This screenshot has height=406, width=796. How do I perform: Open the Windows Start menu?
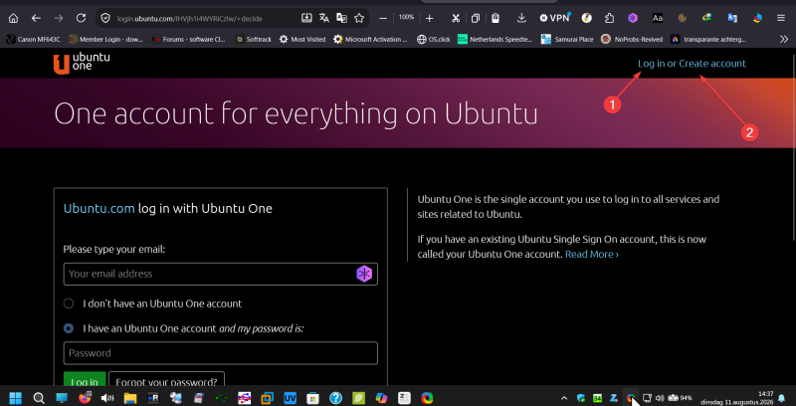15,398
